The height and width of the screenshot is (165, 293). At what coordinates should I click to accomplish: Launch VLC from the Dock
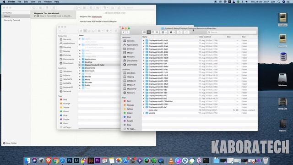pyautogui.click(x=171, y=160)
